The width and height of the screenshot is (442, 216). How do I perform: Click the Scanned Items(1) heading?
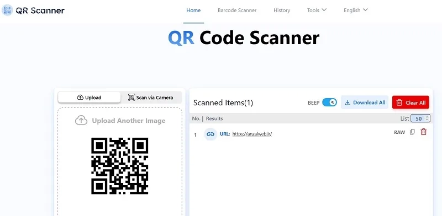click(x=223, y=102)
